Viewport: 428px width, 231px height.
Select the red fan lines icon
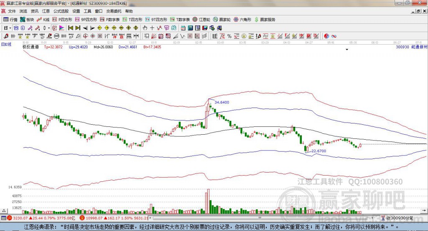(154, 36)
